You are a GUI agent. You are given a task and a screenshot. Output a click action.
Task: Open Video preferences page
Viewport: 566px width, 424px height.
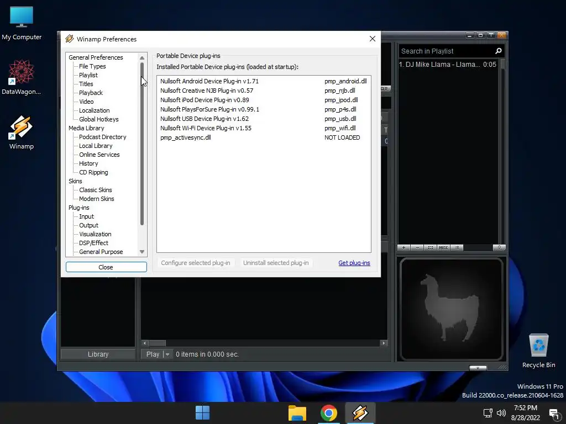click(x=86, y=102)
